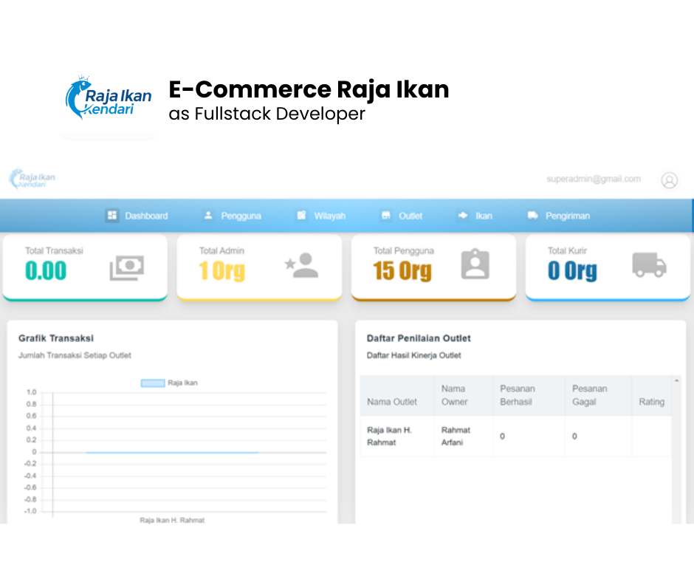This screenshot has height=582, width=694.
Task: Click the Outlet store icon in the navbar
Action: (x=388, y=216)
